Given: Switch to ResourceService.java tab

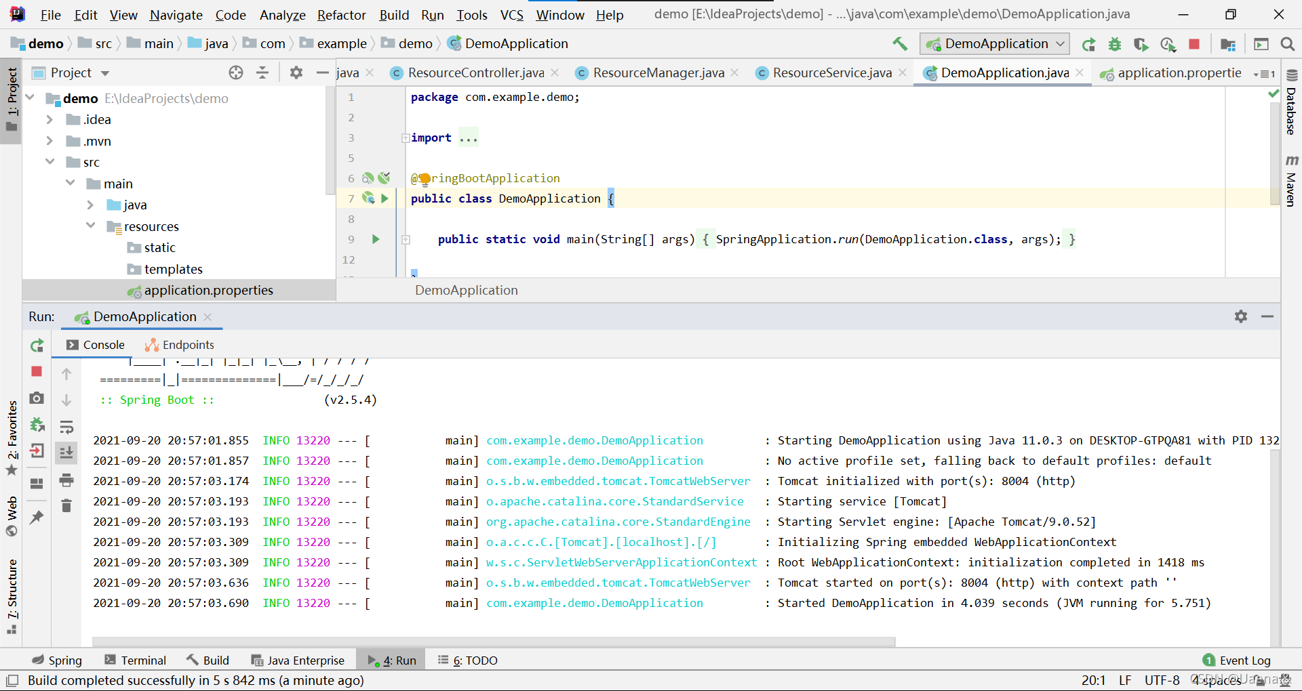Looking at the screenshot, I should coord(832,72).
